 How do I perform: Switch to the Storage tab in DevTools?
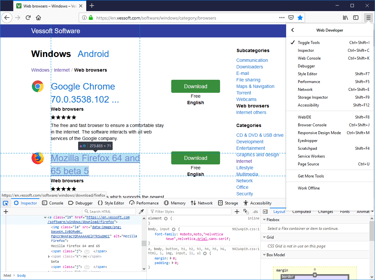click(x=228, y=203)
